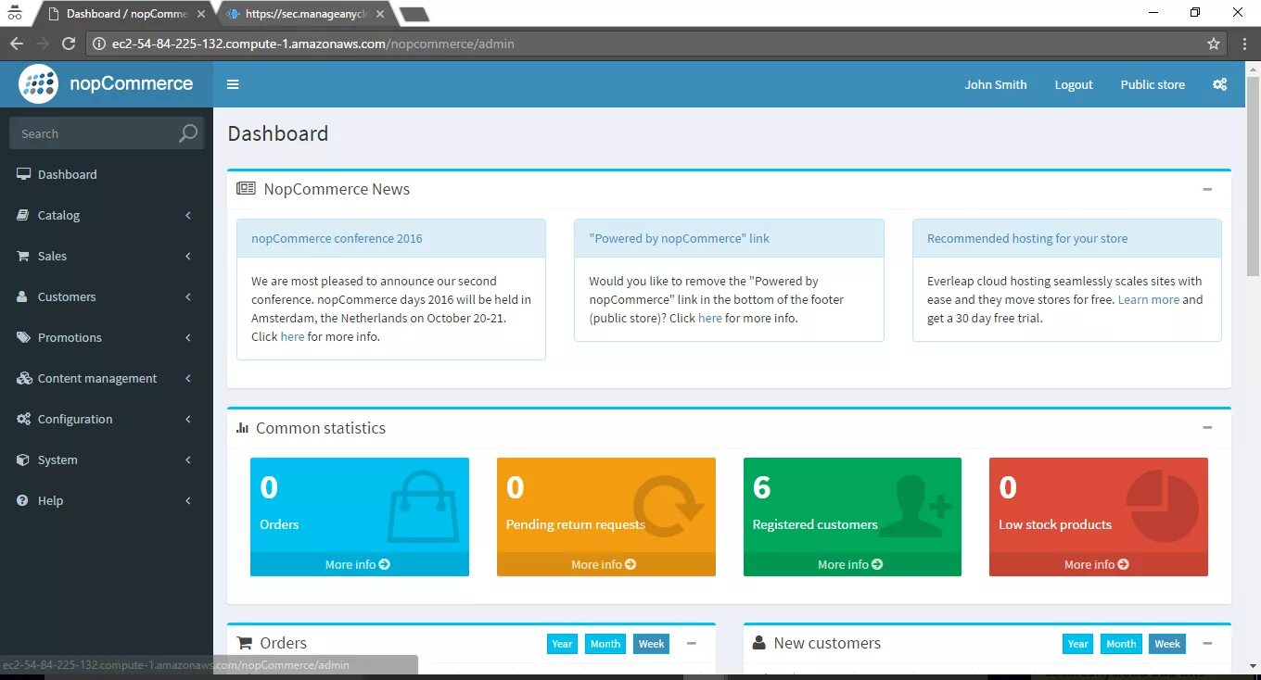1261x680 pixels.
Task: Open the Learn more hosting link
Action: pyautogui.click(x=1149, y=299)
